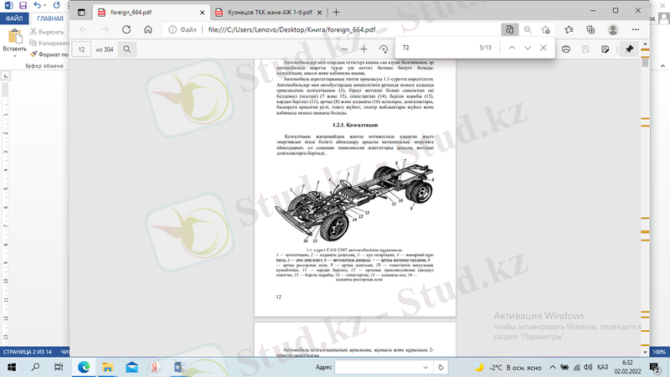This screenshot has width=670, height=377.
Task: Open the PDF search magnifier beside page count
Action: [127, 49]
